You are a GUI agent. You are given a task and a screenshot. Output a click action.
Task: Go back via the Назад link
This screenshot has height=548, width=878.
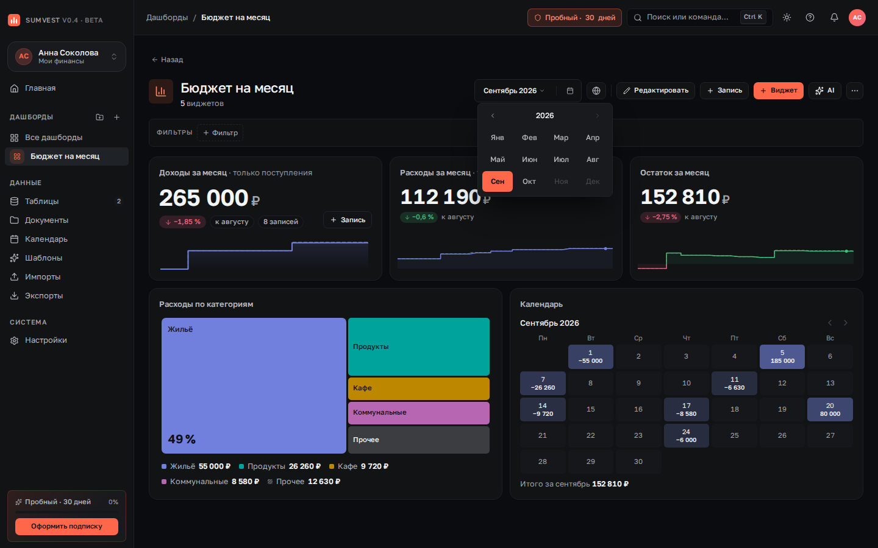coord(167,60)
